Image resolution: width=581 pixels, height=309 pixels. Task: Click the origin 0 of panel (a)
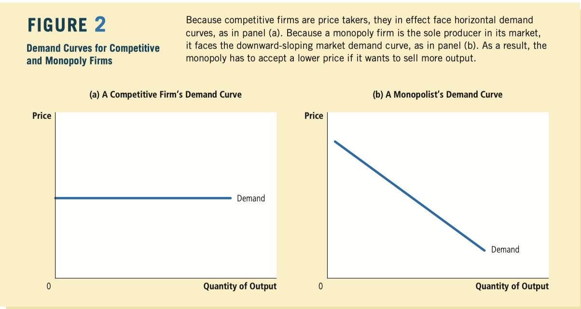48,286
